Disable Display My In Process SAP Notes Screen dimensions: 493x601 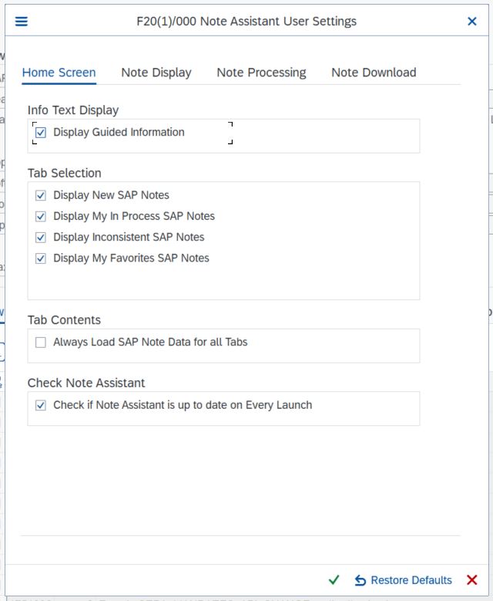pos(41,217)
